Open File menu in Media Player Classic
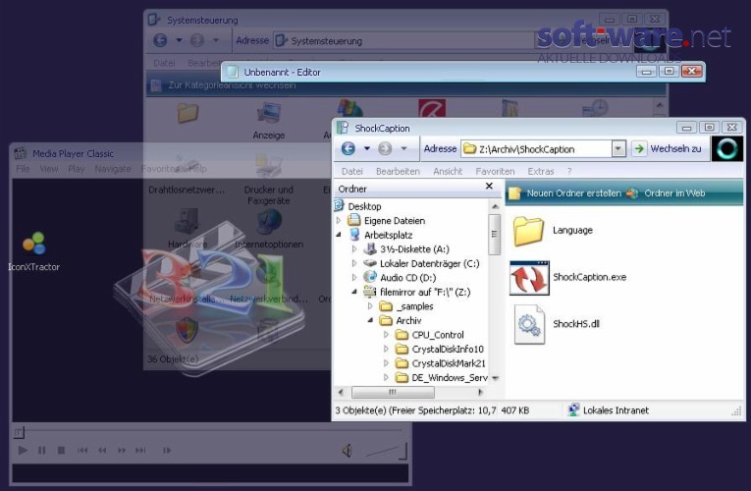This screenshot has width=751, height=491. point(23,169)
